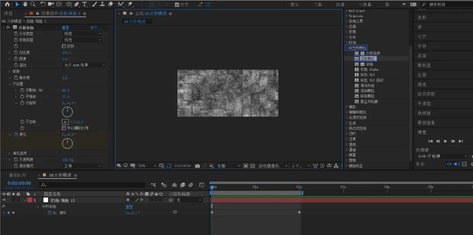Screen dimensions: 473x235
Task: Select the 标准 workspace
Action: (x=340, y=4)
